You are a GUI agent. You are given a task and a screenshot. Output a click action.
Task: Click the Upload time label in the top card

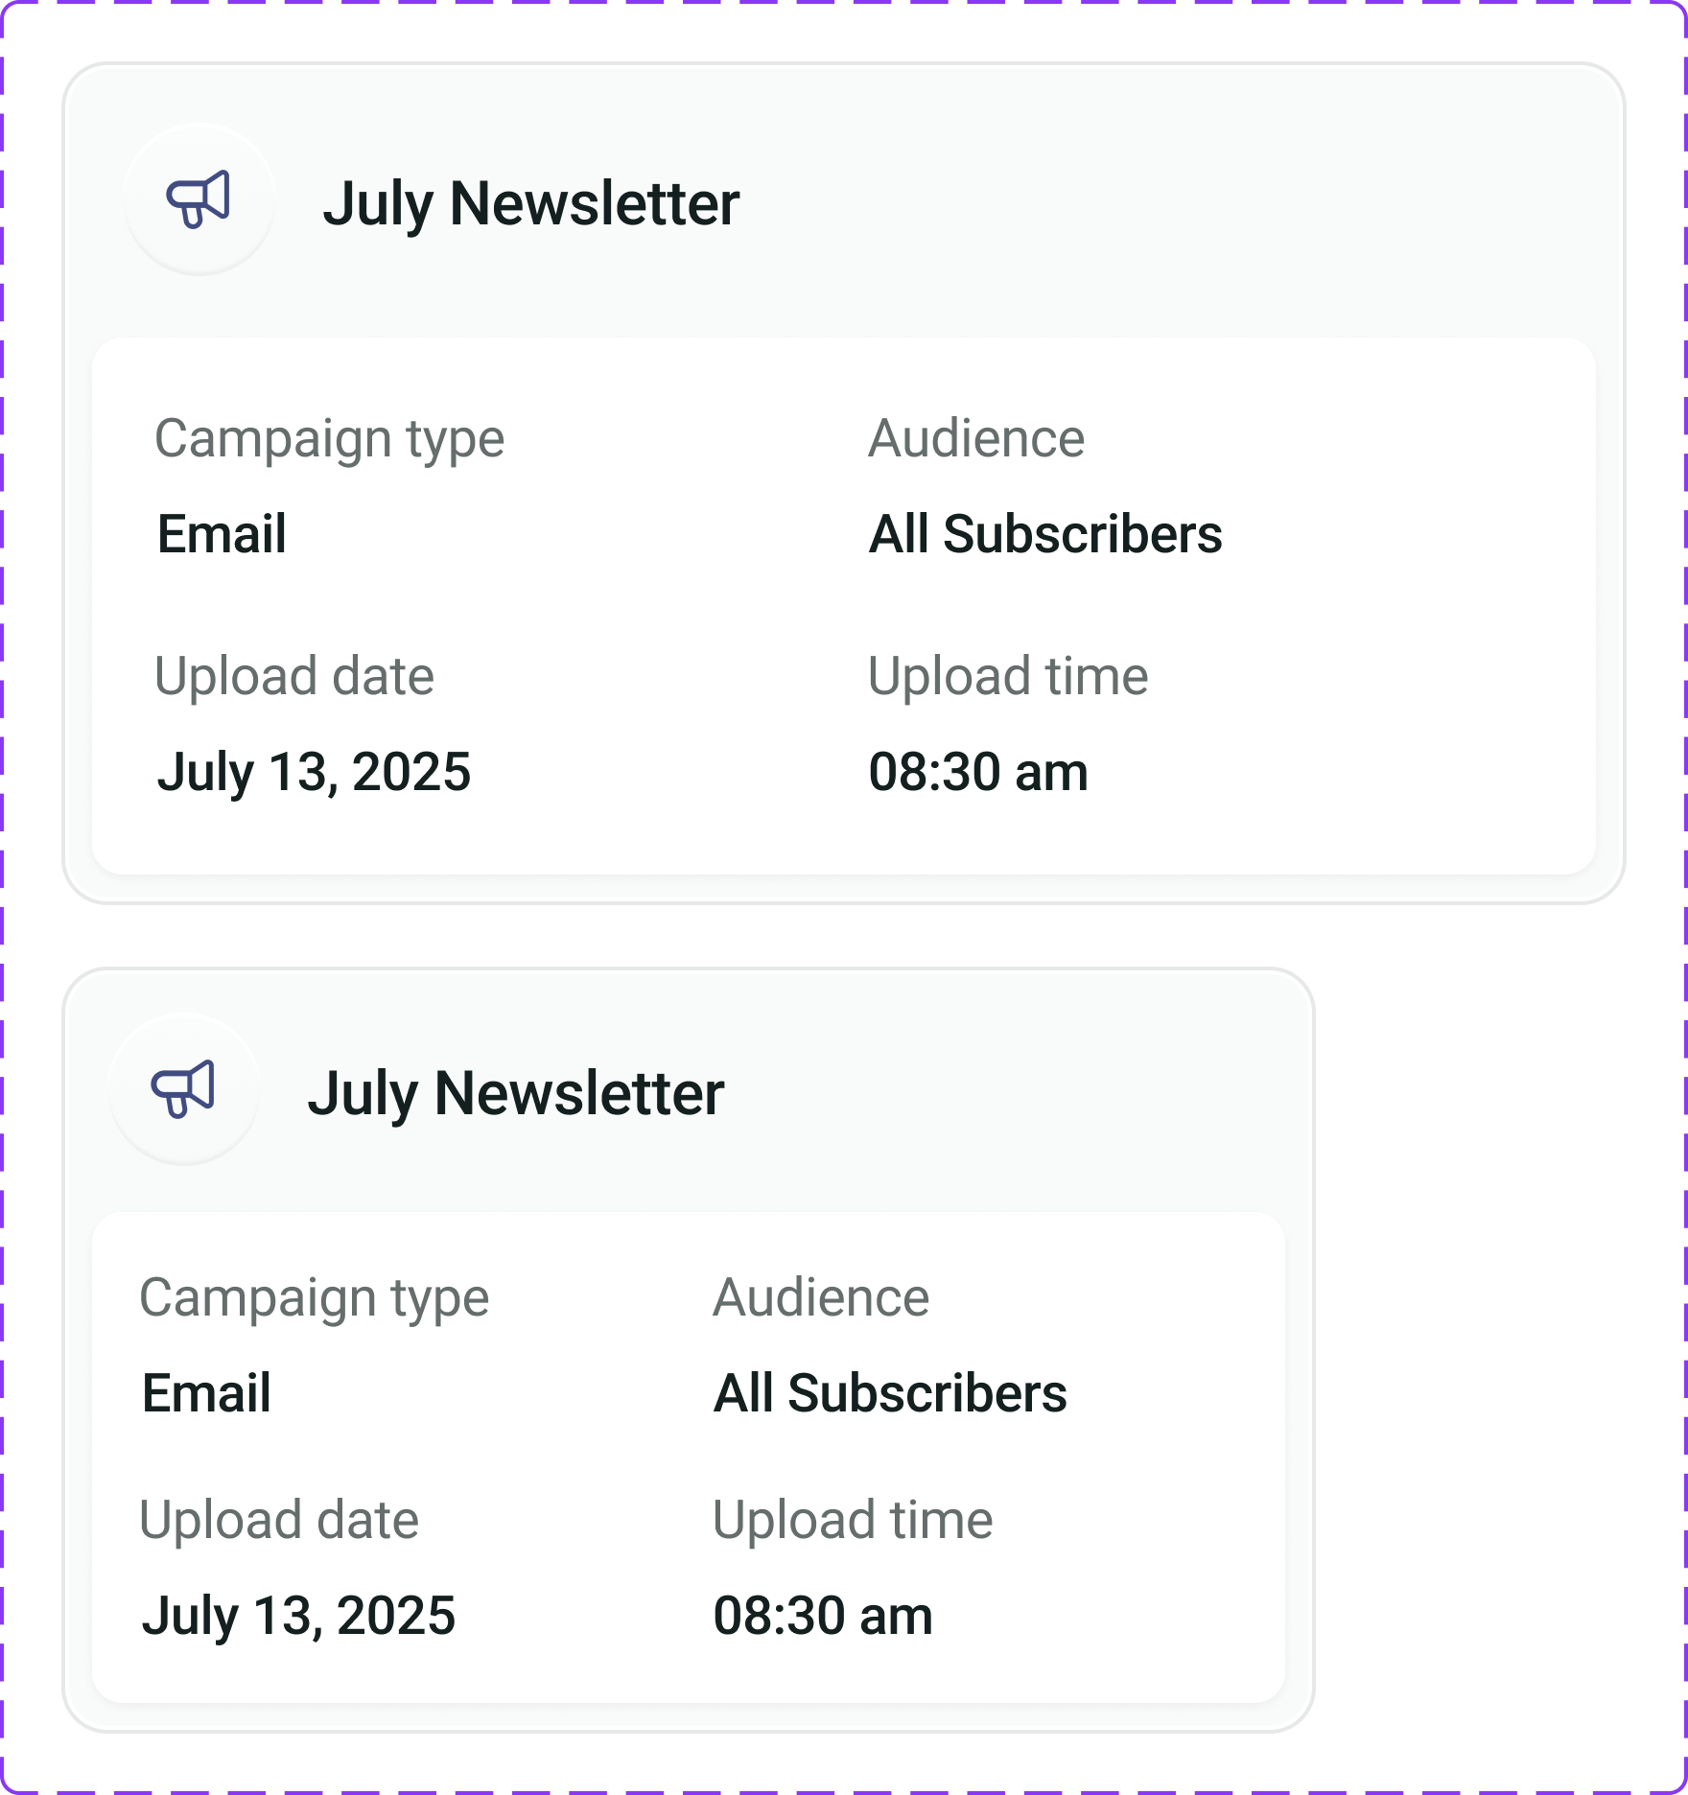pyautogui.click(x=1008, y=678)
